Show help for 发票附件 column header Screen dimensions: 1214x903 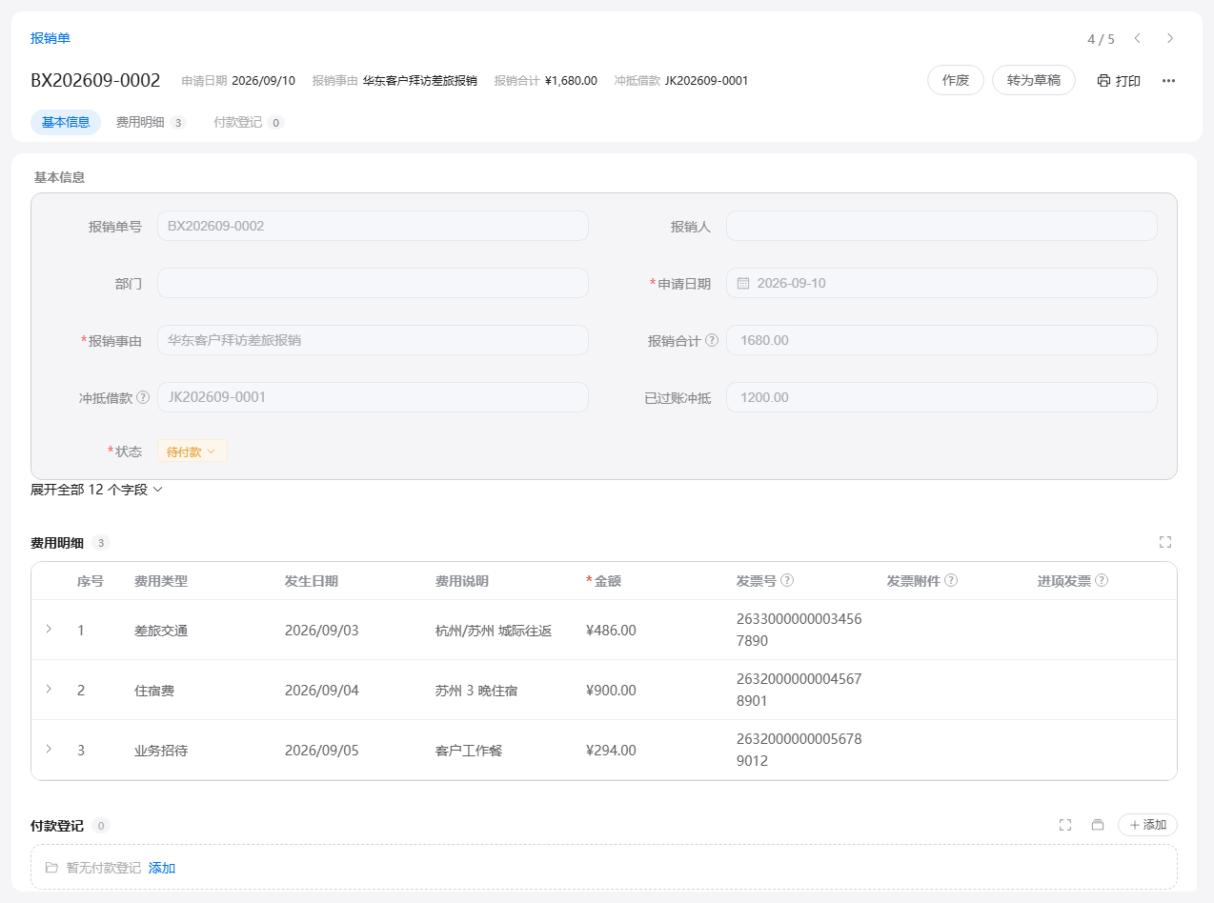[951, 580]
